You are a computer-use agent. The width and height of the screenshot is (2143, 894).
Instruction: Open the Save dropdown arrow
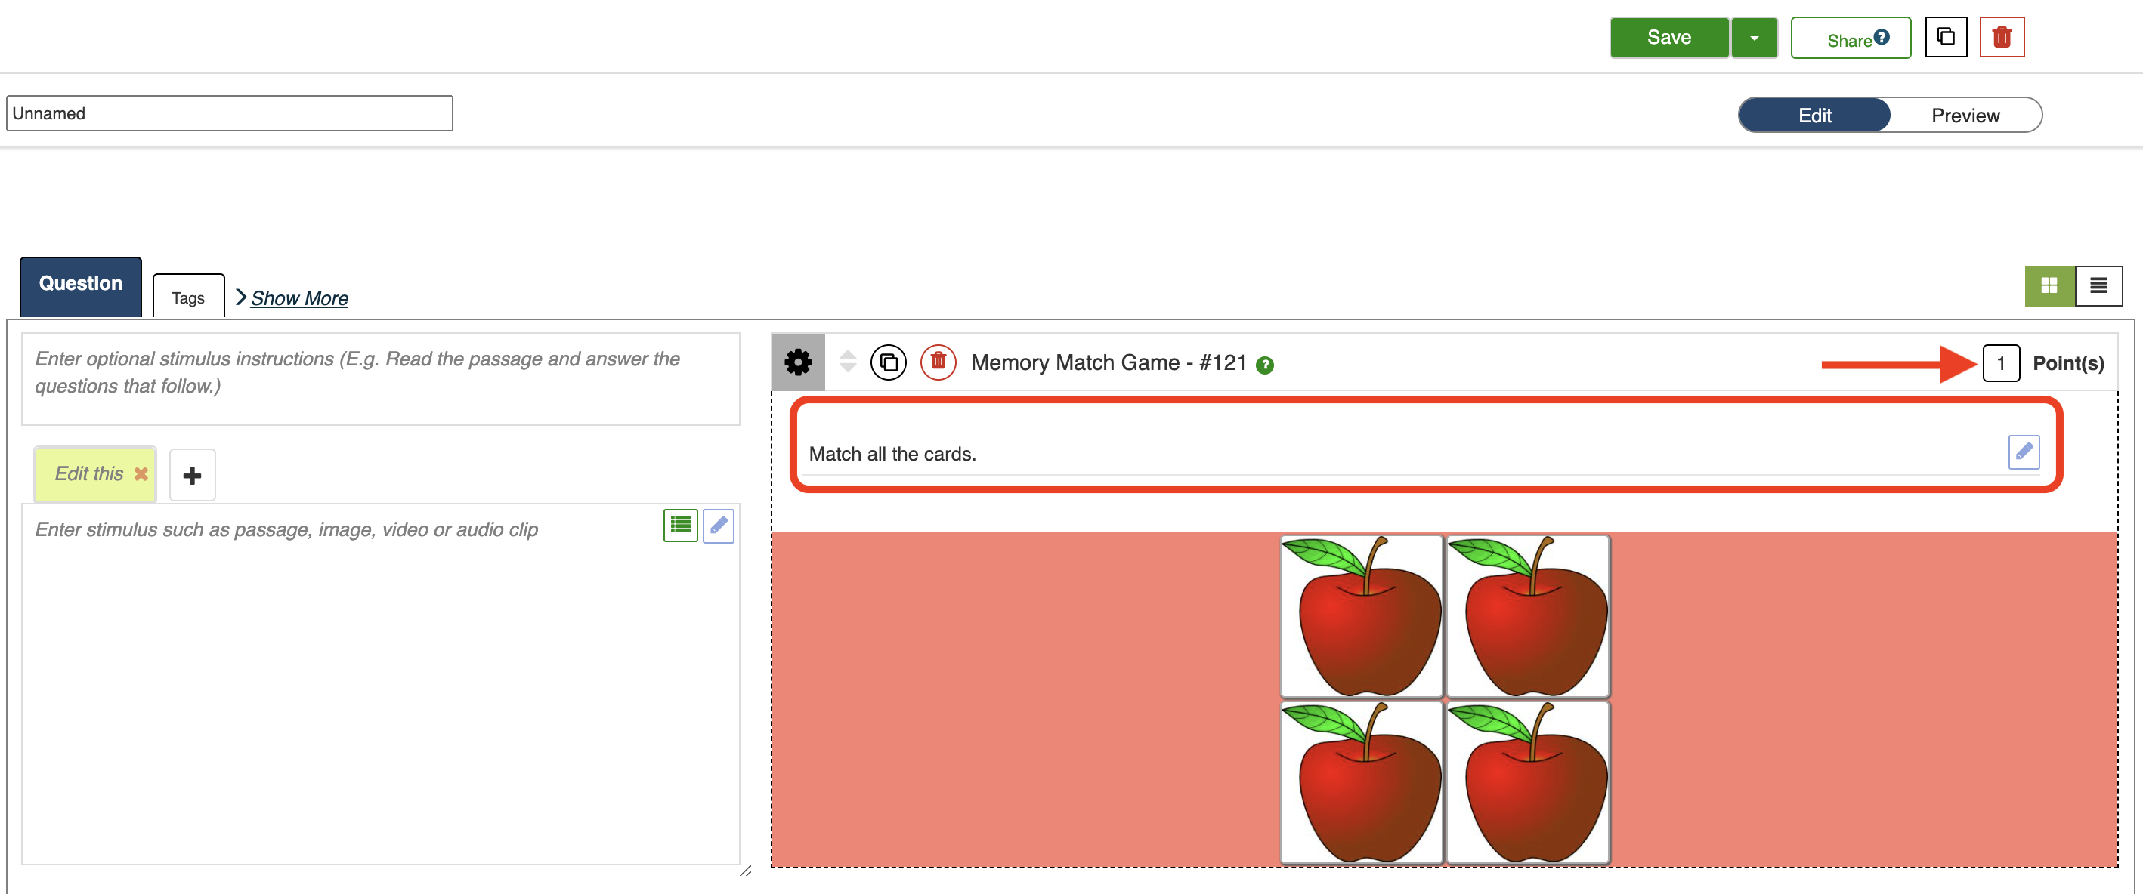(1753, 39)
